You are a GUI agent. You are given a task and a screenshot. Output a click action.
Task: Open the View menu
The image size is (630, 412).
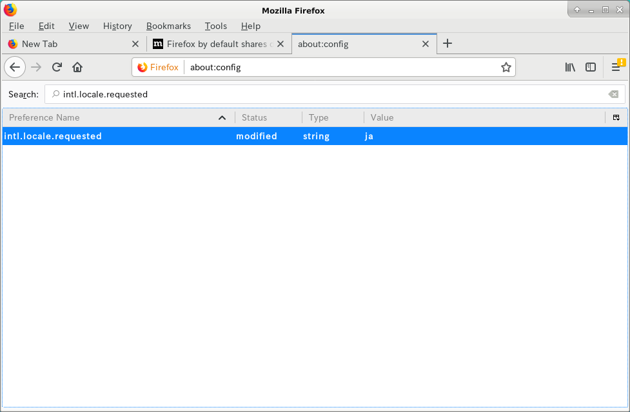(79, 26)
